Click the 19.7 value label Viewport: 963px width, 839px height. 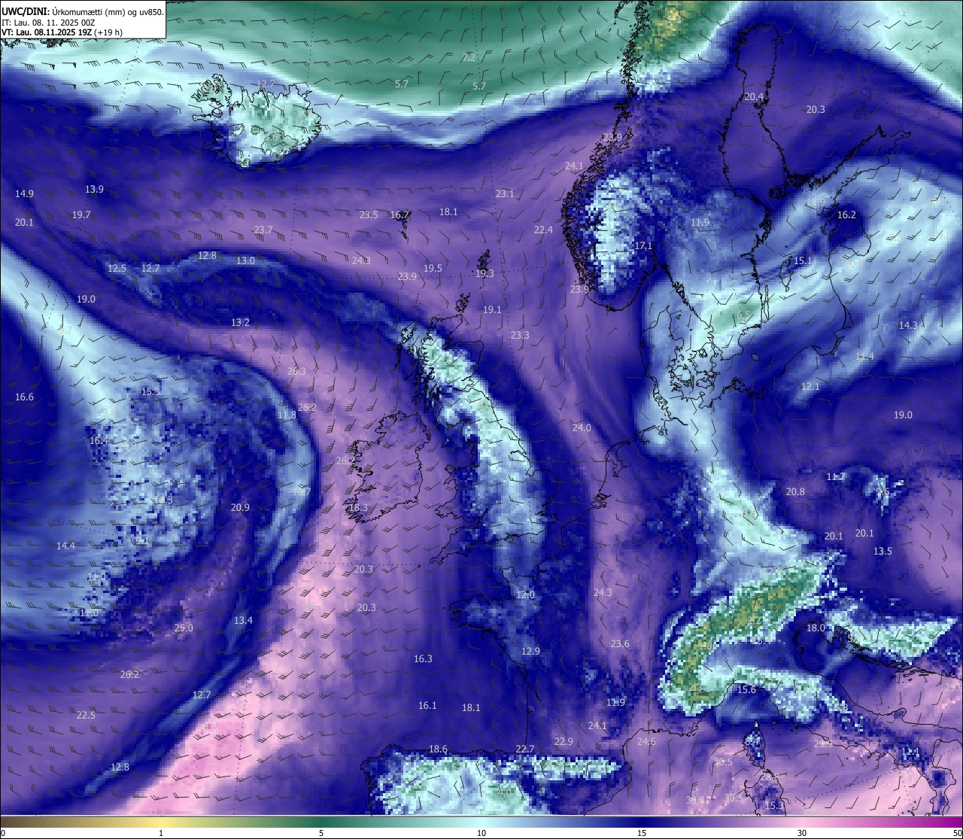[x=81, y=214]
